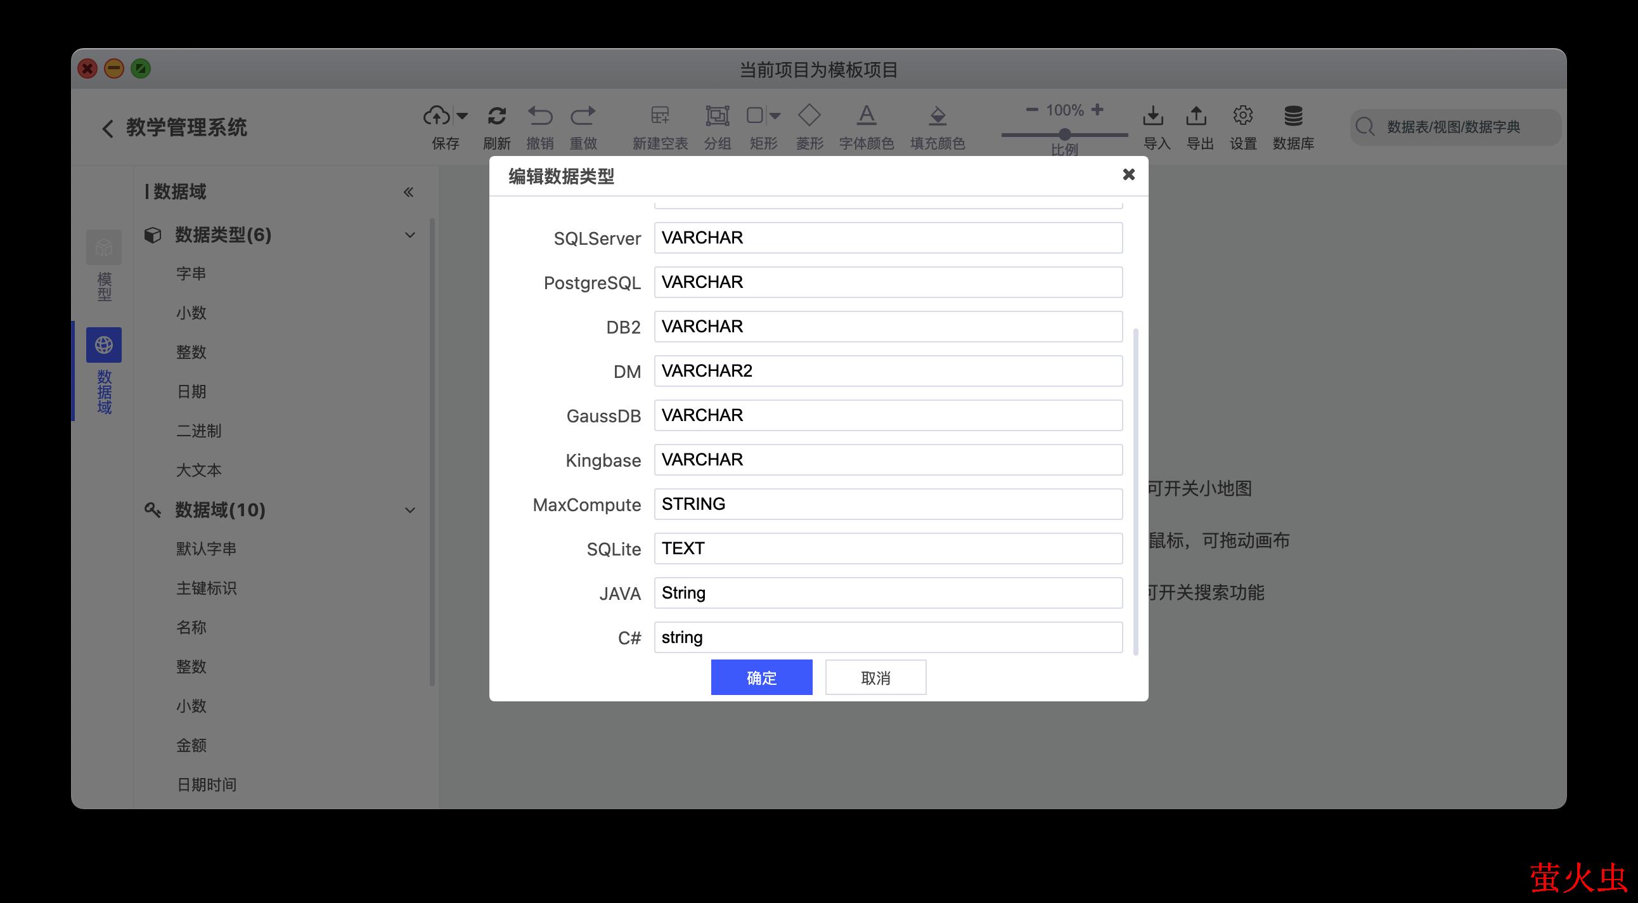Click the Import icon

1153,115
